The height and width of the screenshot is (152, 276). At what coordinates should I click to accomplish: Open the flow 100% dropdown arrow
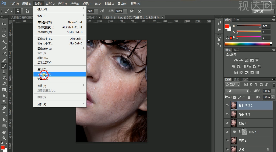tap(125, 11)
